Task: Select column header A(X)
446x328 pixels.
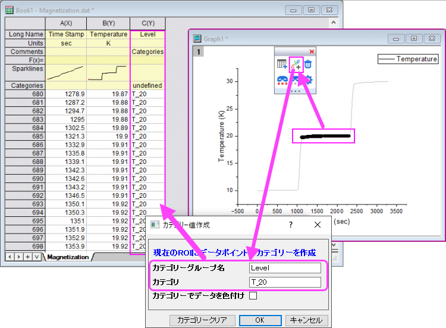Action: pyautogui.click(x=66, y=23)
